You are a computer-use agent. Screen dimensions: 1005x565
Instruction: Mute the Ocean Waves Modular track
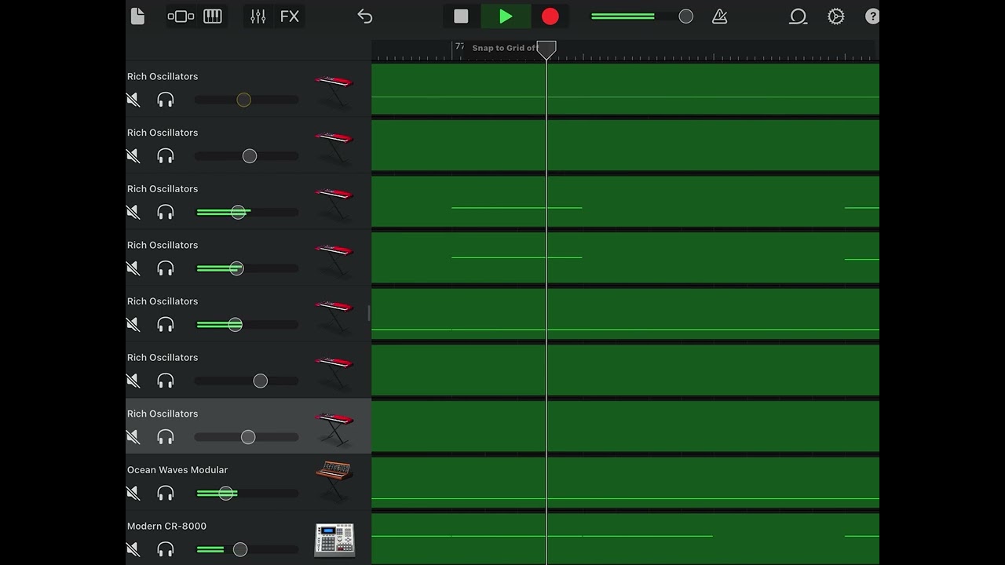pyautogui.click(x=133, y=493)
